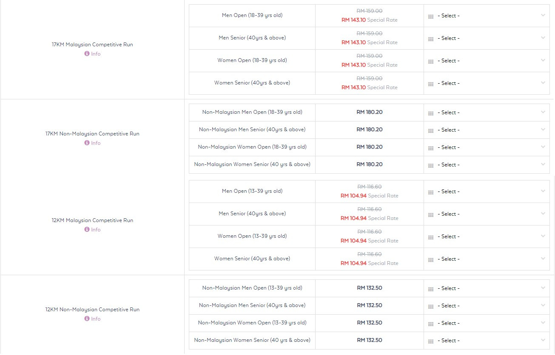Screen dimensions: 555x355
Task: Click dropdown arrow for 12KM Non-Malaysian Women Senior
Action: 543,340
